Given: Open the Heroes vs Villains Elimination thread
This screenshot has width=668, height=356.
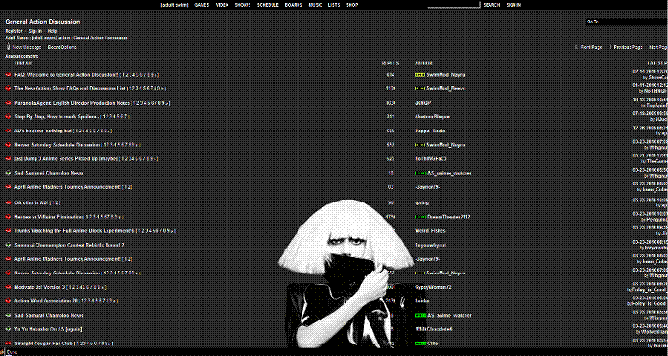Looking at the screenshot, I should [x=49, y=217].
